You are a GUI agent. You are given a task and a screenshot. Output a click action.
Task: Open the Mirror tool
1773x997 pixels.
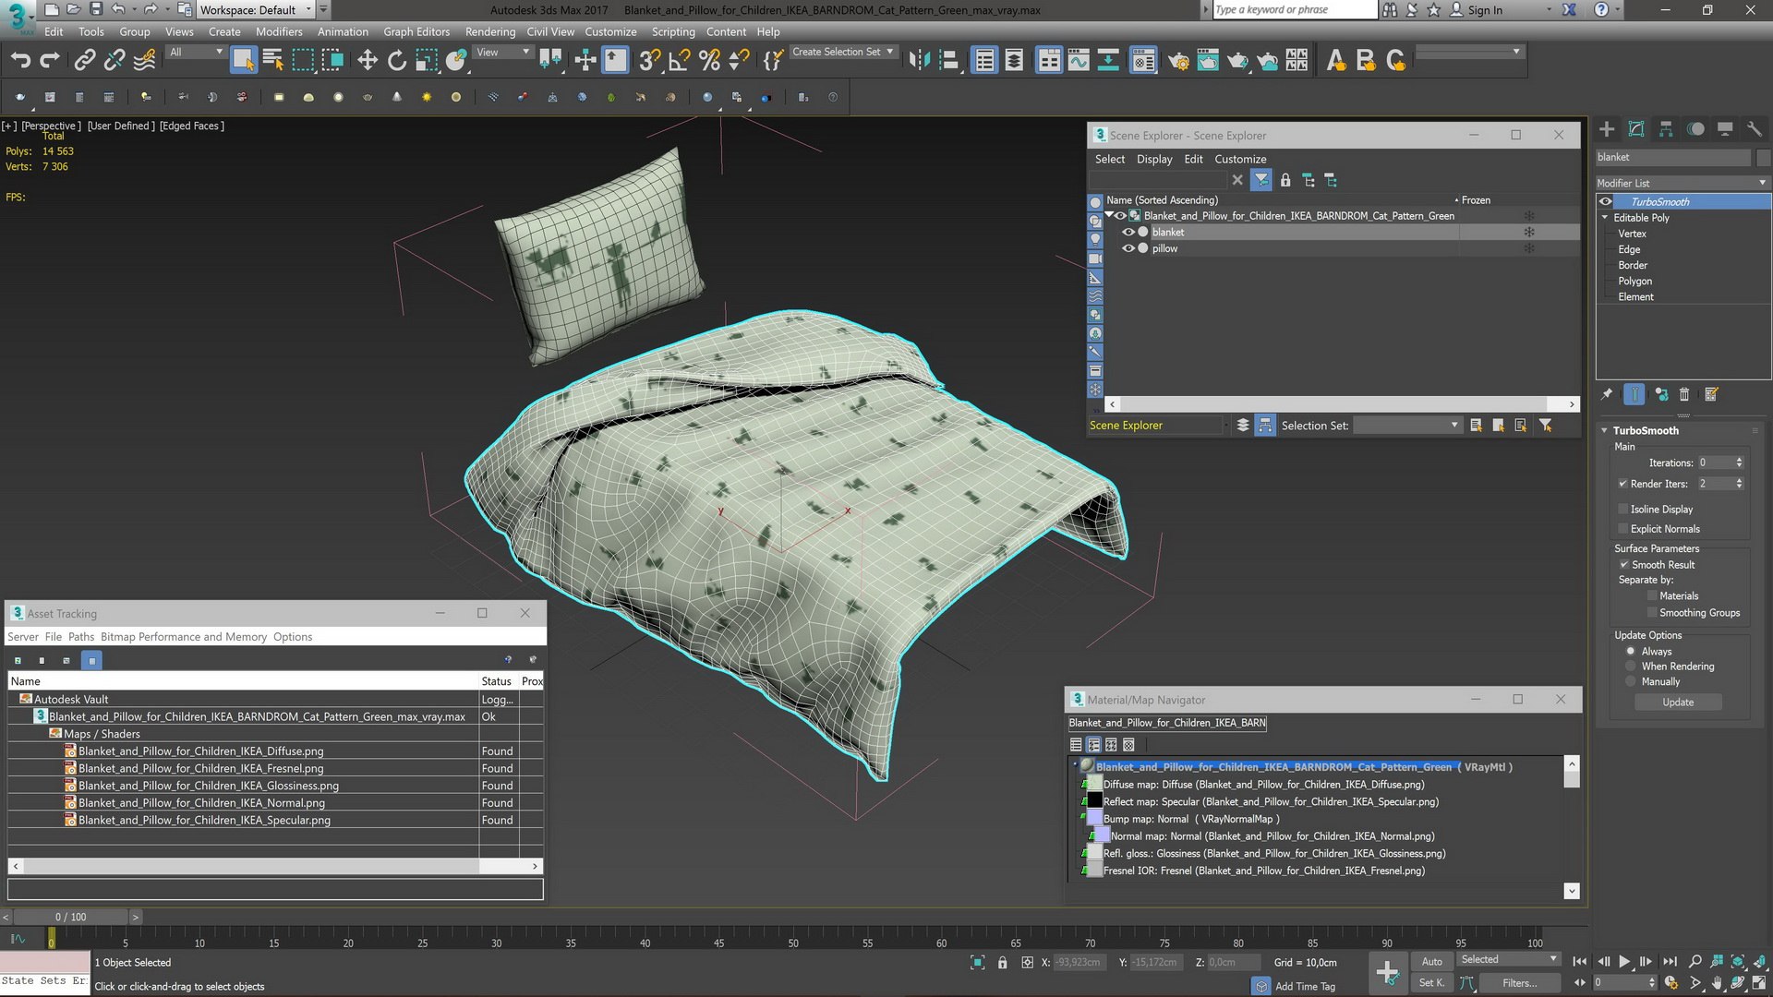pos(919,61)
